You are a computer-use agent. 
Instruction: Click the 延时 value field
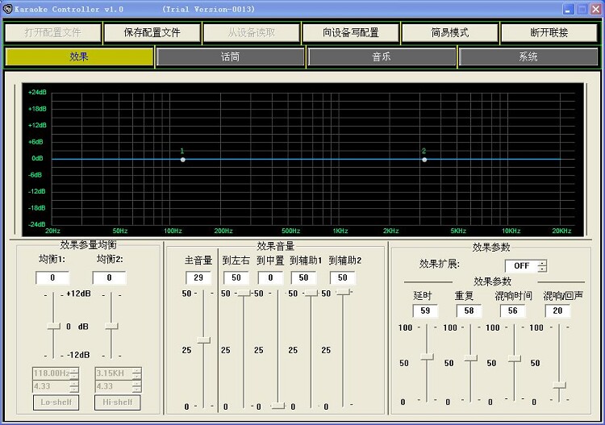[425, 310]
